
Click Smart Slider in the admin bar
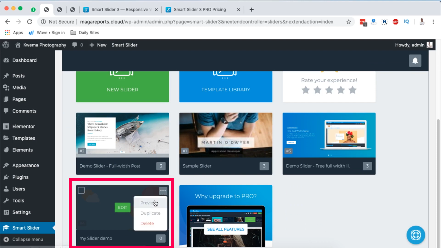click(124, 45)
